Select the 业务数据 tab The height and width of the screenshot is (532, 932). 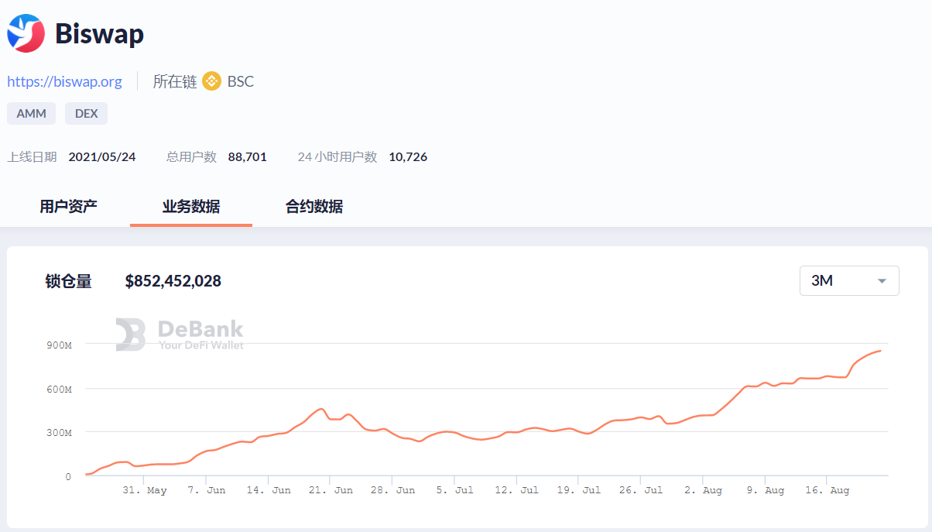191,207
